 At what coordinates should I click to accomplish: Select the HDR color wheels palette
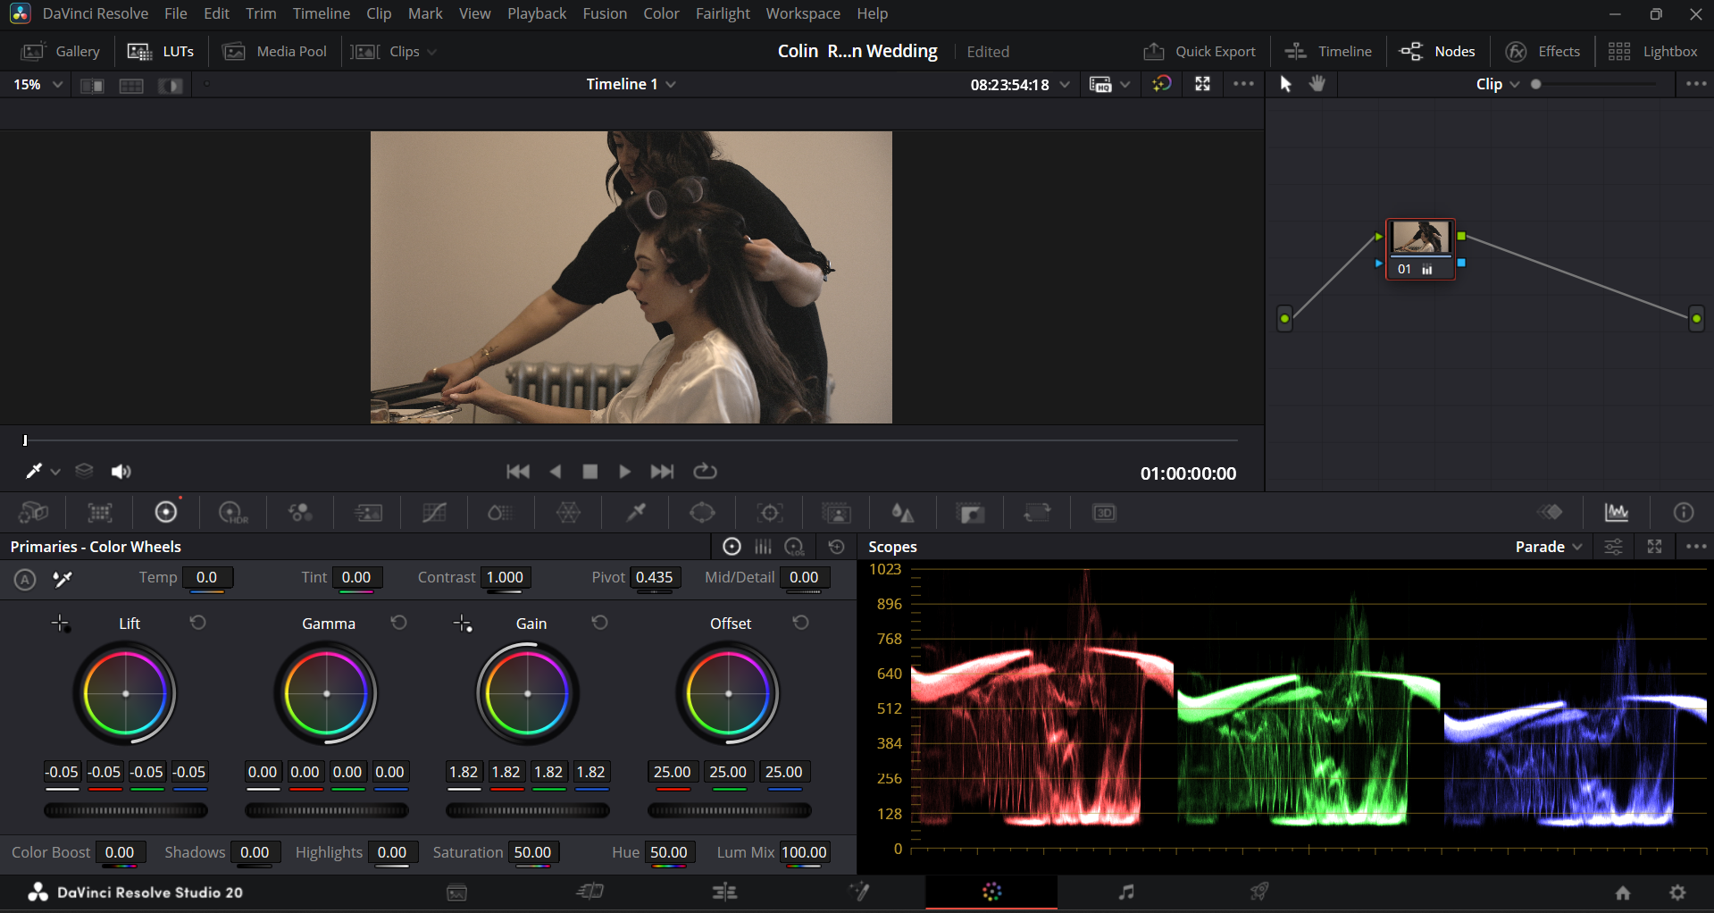point(233,513)
